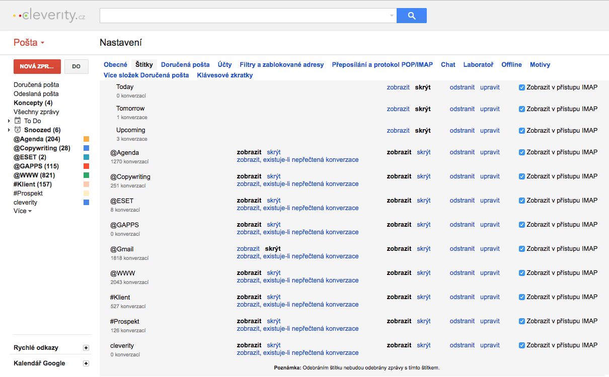Click the To Do calendar icon in sidebar
609x377 pixels.
coord(18,121)
